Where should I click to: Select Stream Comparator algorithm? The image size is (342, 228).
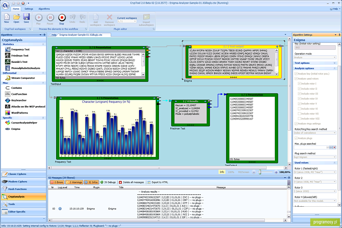click(x=23, y=78)
